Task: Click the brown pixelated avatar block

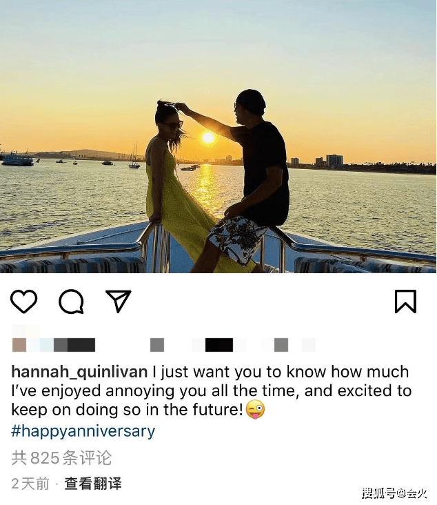Action: [19, 345]
